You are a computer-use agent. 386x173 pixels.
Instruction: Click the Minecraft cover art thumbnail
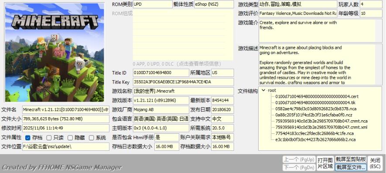[55, 52]
